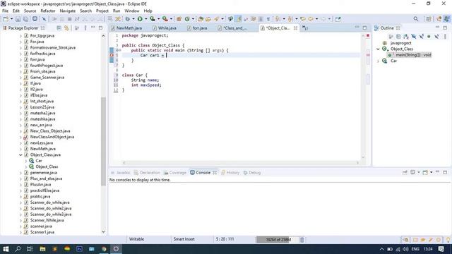Toggle Show Whitespace Characters in the toolbar
Viewport: 452px width, 254px height.
coord(268,19)
